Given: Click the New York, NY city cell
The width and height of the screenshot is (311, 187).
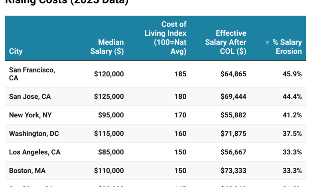Looking at the screenshot, I should [x=31, y=115].
